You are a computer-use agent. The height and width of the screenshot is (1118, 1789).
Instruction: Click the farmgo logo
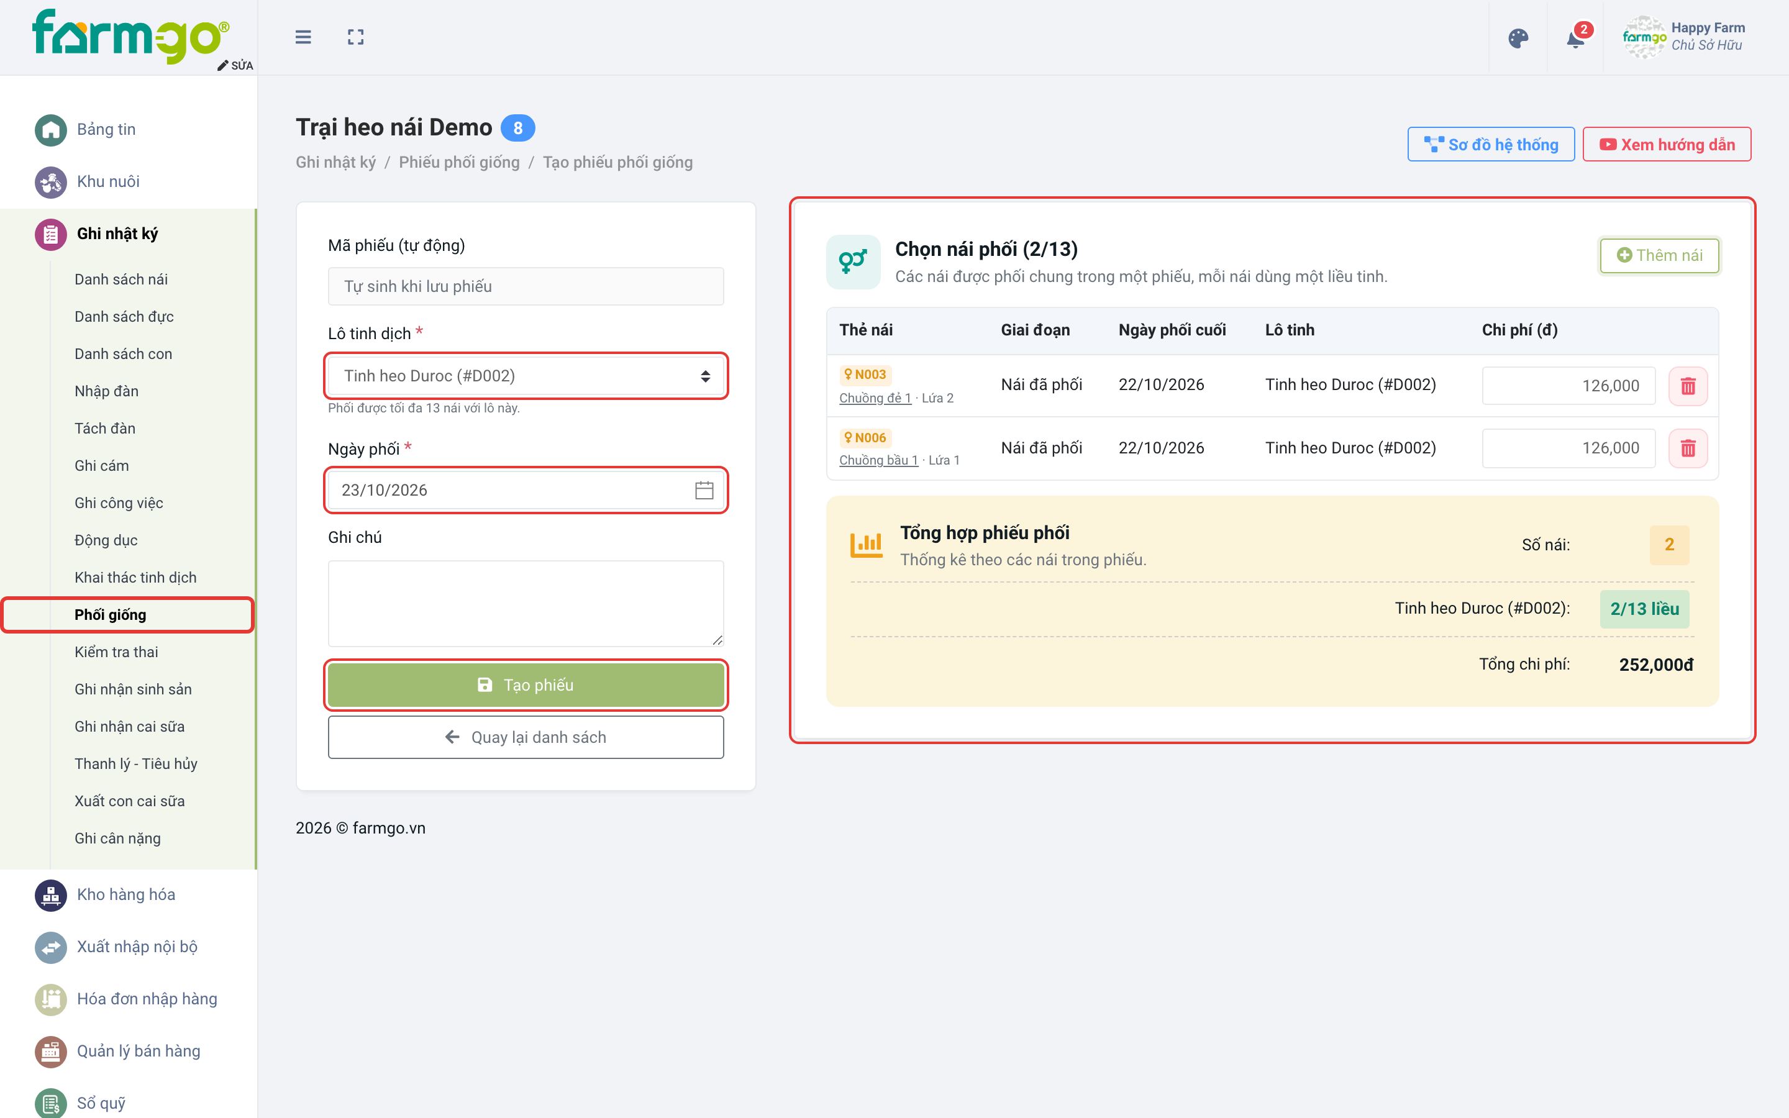point(130,35)
